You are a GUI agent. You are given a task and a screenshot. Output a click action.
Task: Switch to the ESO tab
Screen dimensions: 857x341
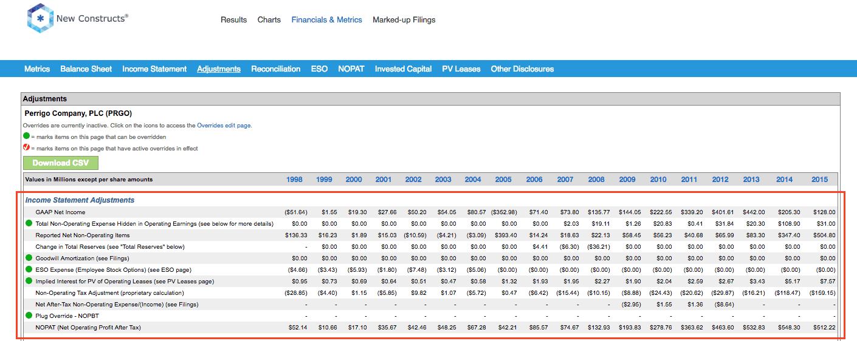(319, 69)
